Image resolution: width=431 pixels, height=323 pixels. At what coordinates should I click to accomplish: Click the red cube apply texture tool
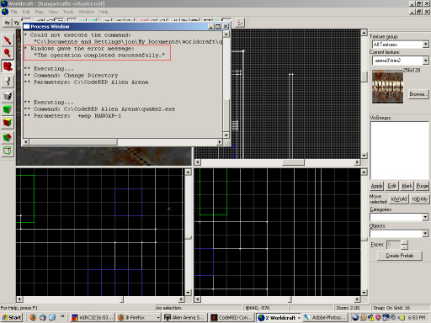[8, 123]
